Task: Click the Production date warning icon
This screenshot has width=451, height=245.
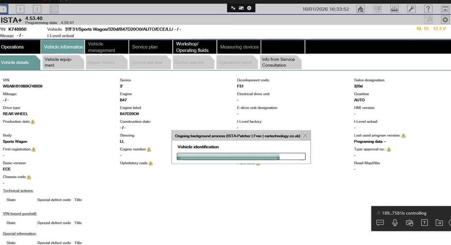Action: [33, 122]
